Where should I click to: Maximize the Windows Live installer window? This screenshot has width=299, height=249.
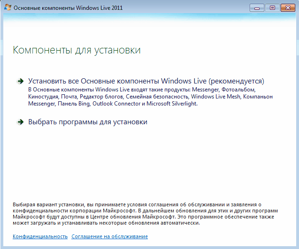point(273,8)
